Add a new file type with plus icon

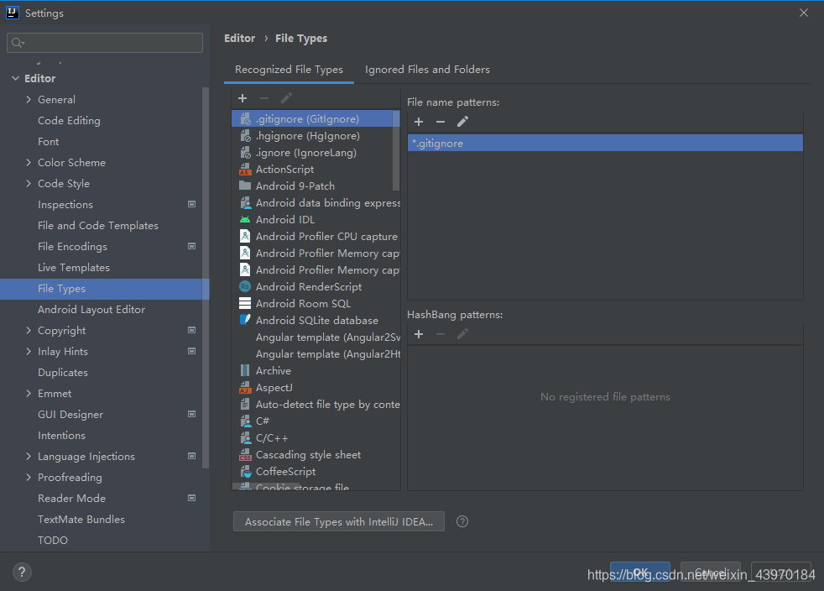click(x=243, y=98)
